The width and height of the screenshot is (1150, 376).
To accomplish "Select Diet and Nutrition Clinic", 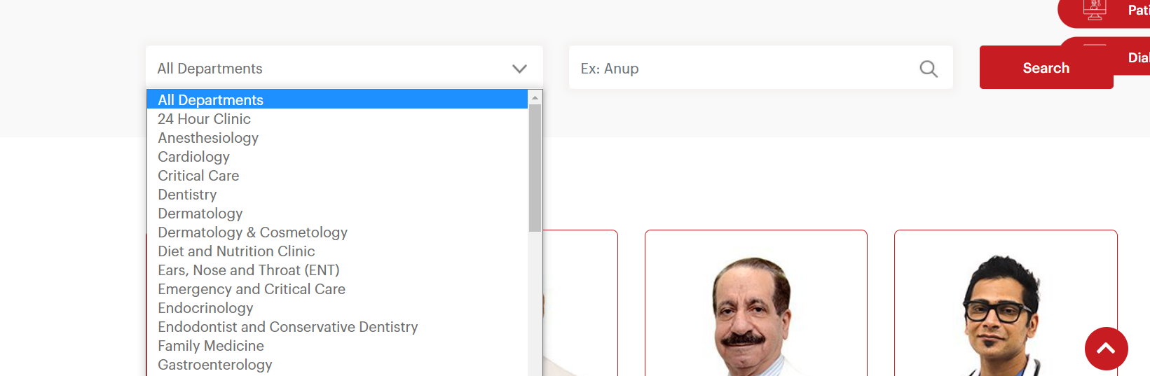I will click(337, 251).
